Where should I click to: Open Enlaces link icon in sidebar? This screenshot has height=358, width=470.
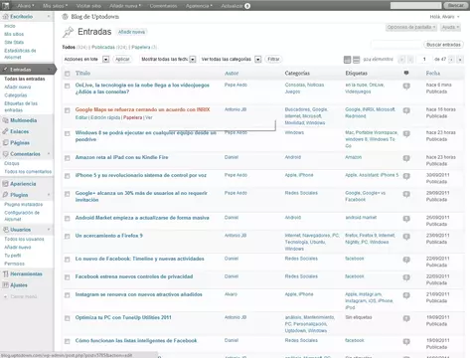pos(6,131)
